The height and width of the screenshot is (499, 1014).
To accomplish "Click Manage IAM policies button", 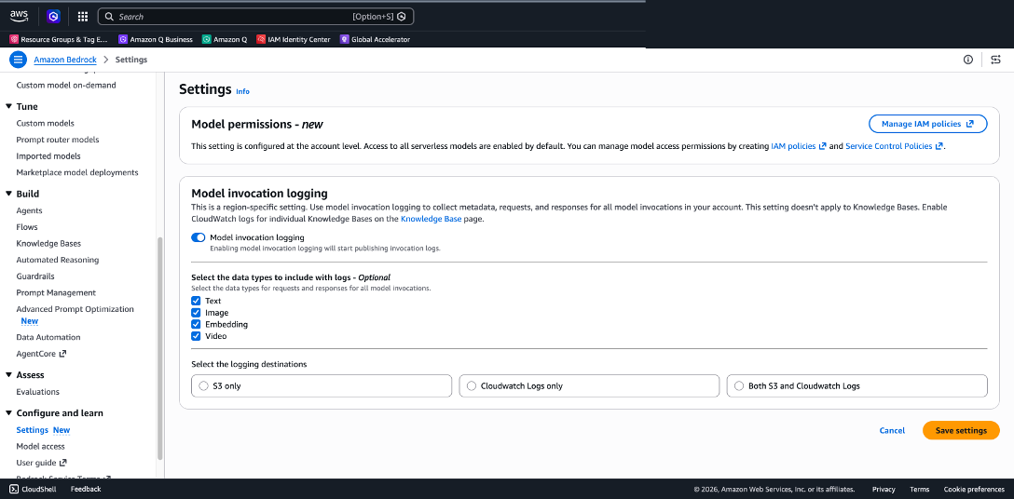I will [927, 124].
